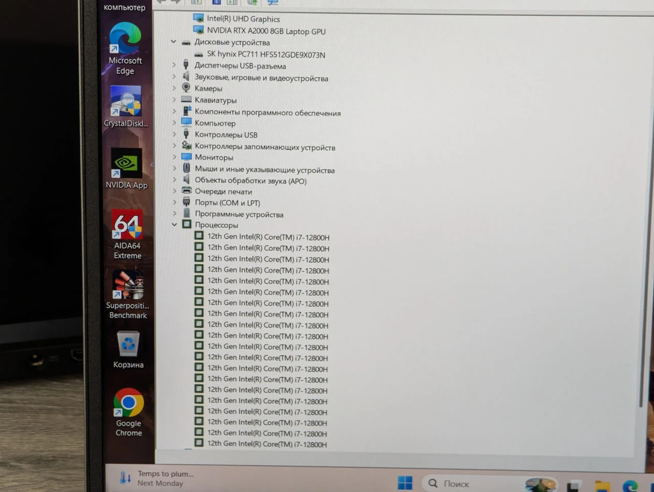The image size is (654, 492).
Task: Select Intel(R) UHD Graphics adapter
Action: tap(243, 19)
